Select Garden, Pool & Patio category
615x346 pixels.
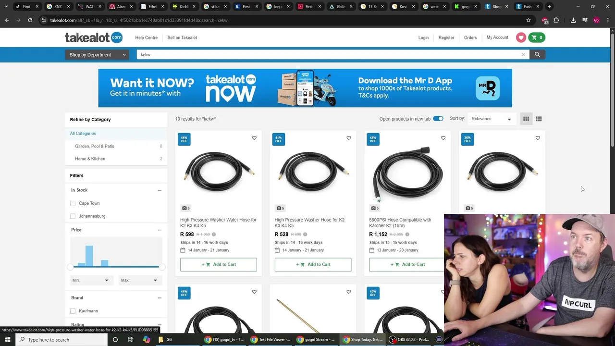[x=95, y=146]
